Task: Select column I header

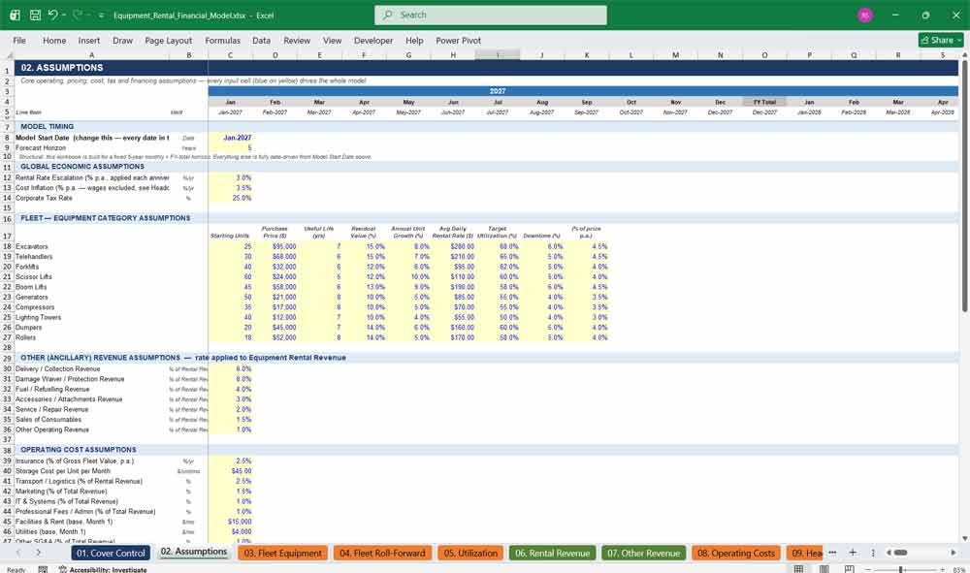Action: (x=498, y=55)
